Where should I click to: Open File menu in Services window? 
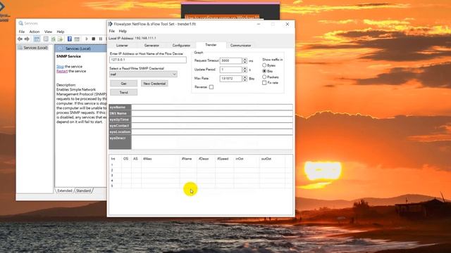[22, 32]
